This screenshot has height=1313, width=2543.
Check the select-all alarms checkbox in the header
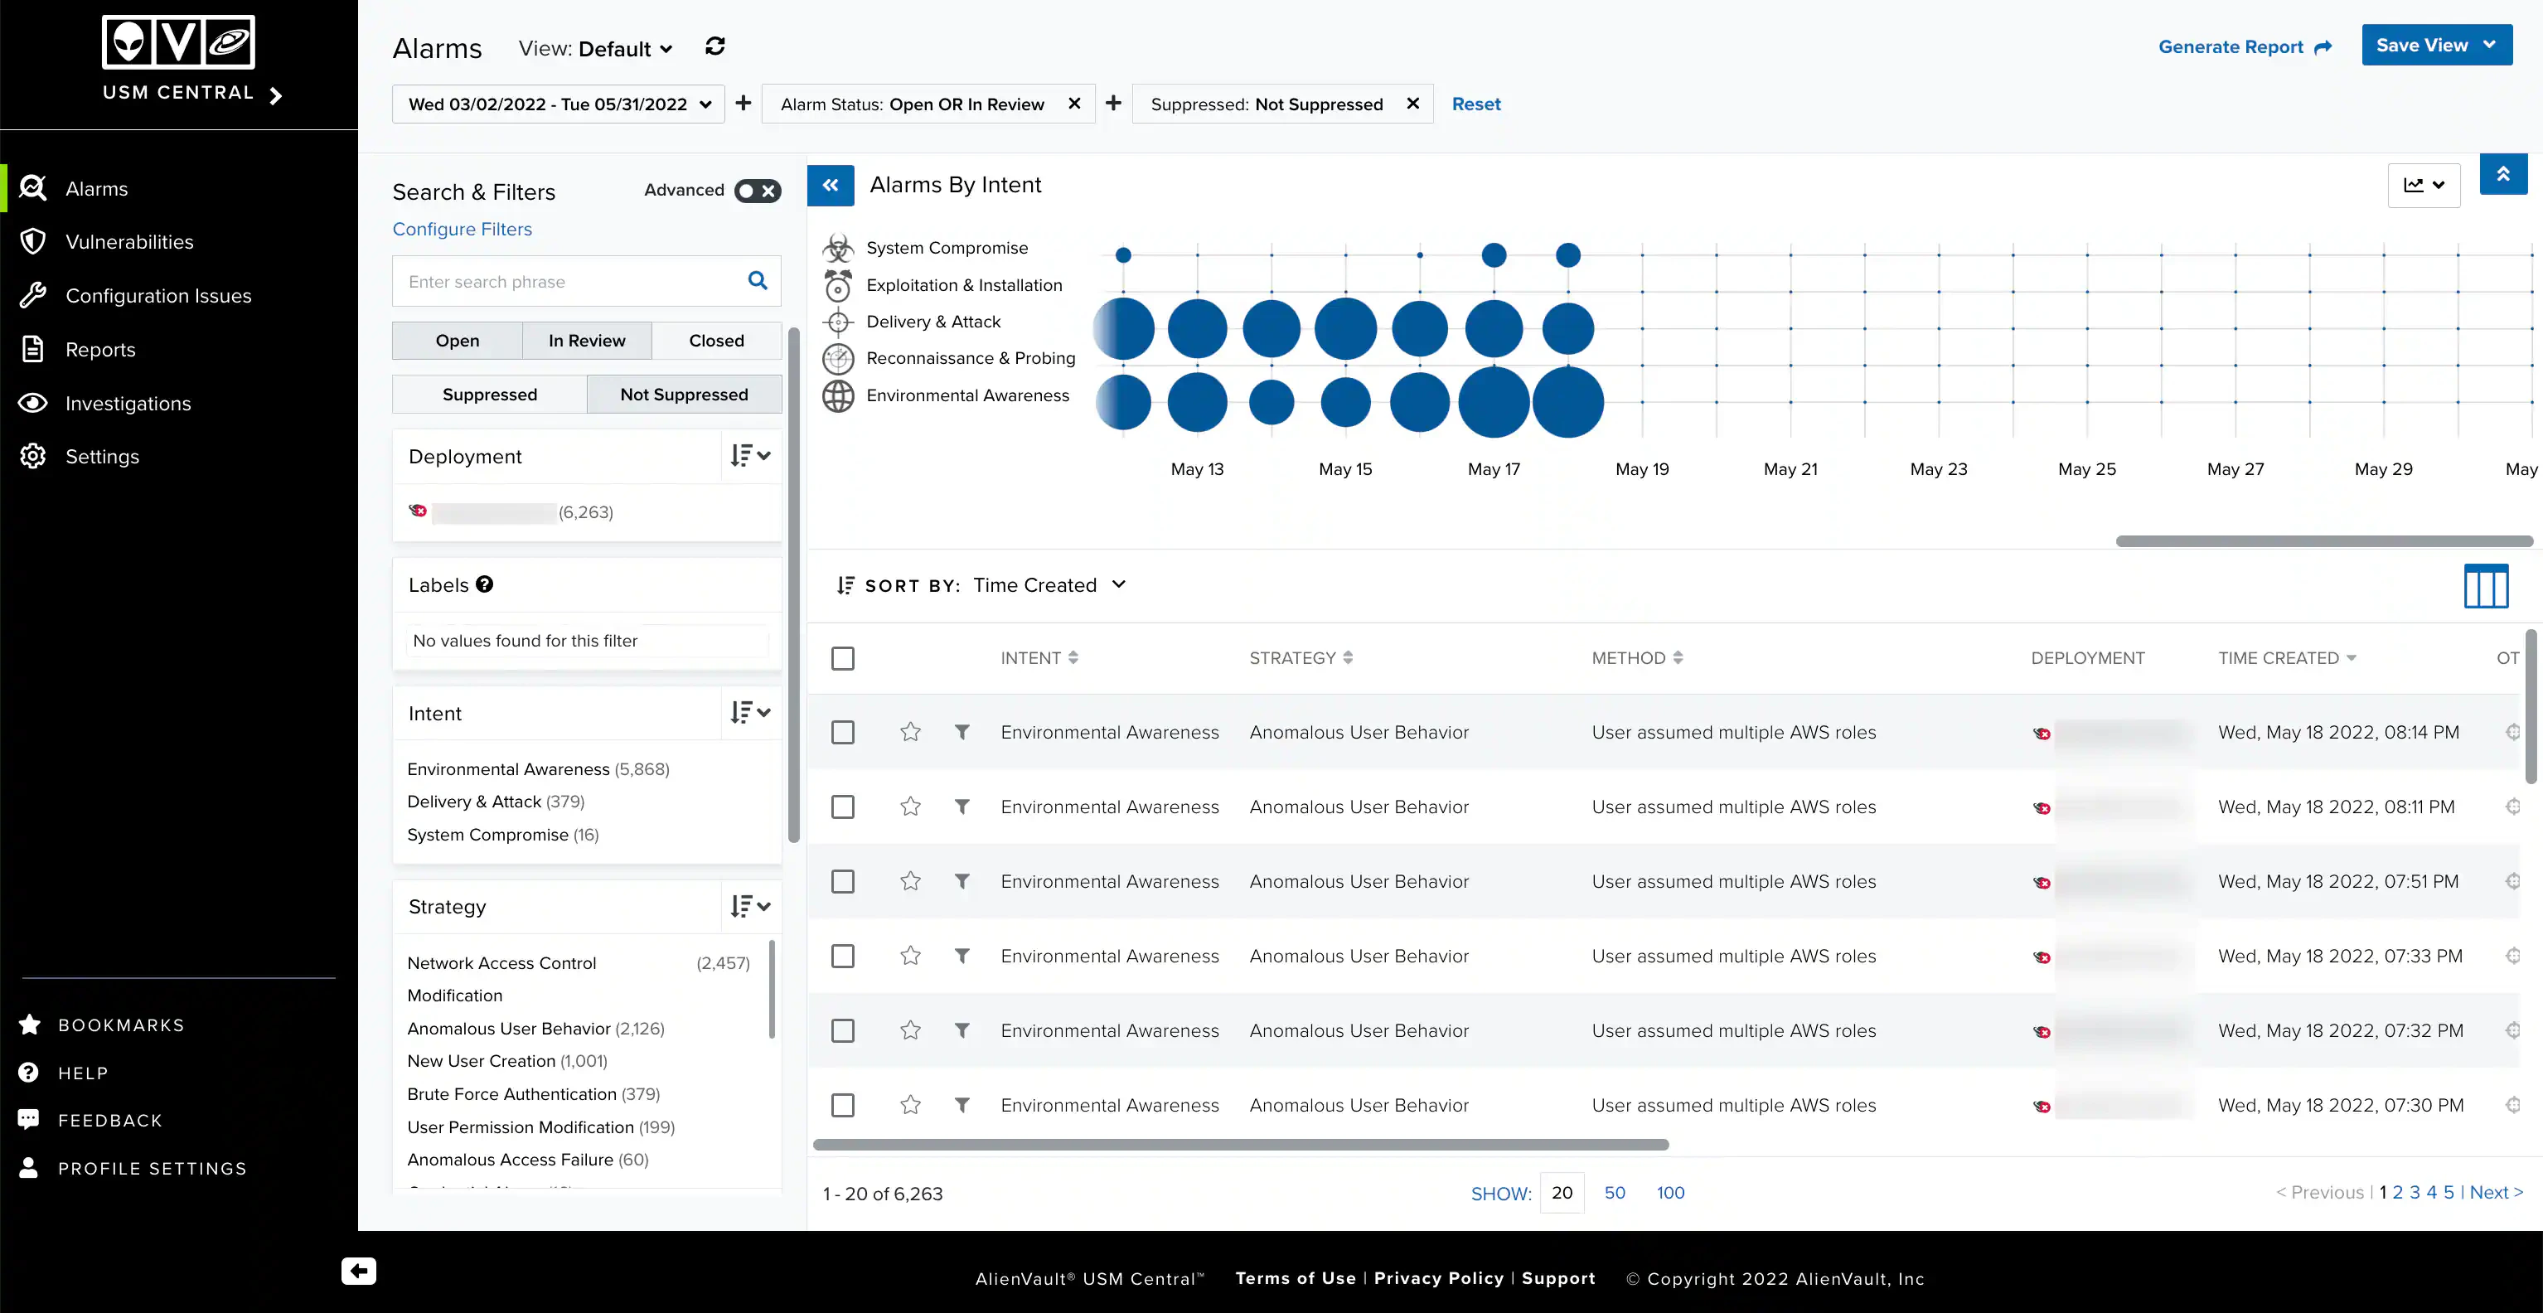[x=842, y=658]
